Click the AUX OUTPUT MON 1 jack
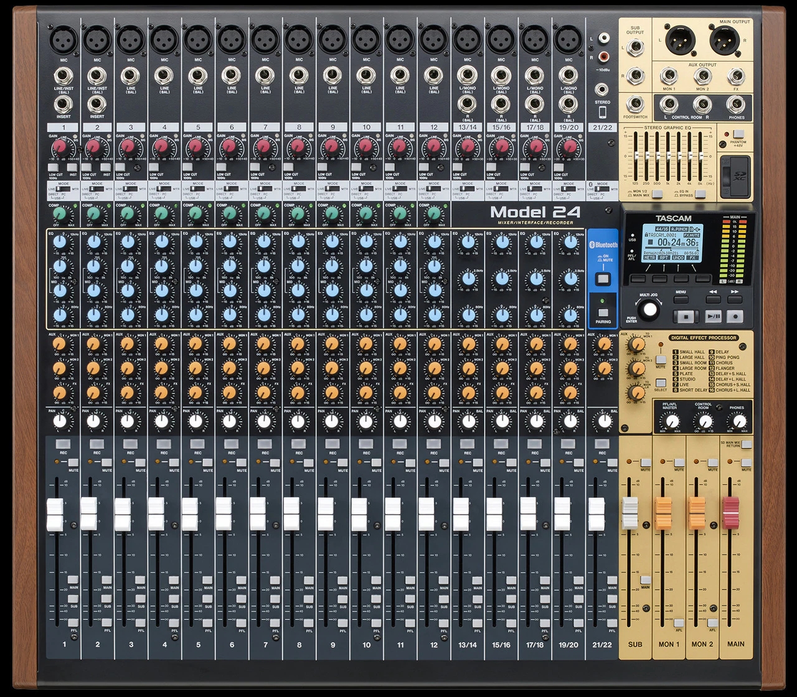This screenshot has width=797, height=697. point(669,77)
